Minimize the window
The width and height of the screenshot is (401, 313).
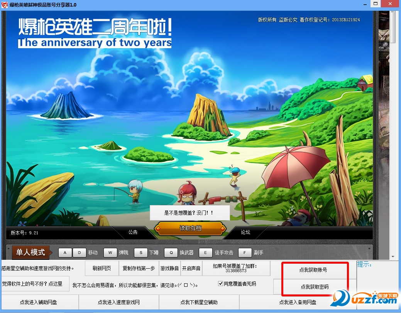(365, 3)
